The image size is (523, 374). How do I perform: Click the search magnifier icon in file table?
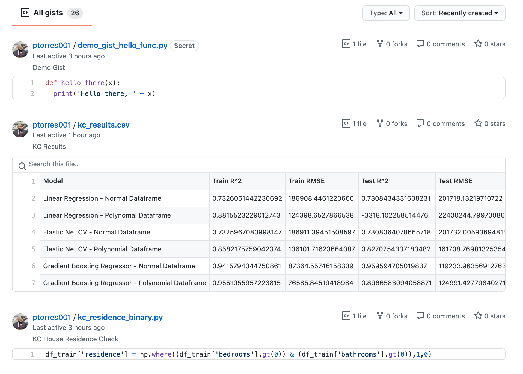tap(22, 166)
